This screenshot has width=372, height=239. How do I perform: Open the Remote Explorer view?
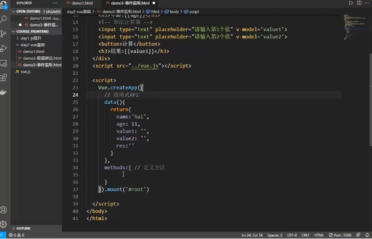click(x=4, y=63)
